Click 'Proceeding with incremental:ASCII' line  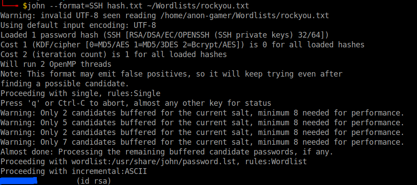(74, 171)
